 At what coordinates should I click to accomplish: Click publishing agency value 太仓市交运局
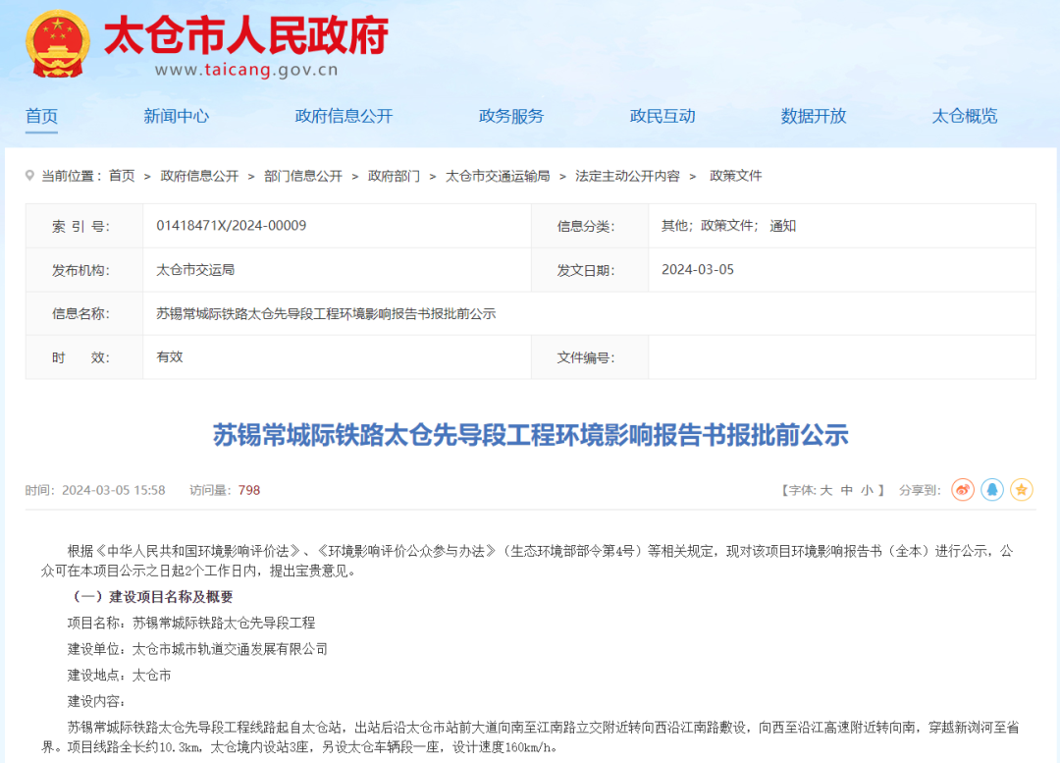[195, 269]
